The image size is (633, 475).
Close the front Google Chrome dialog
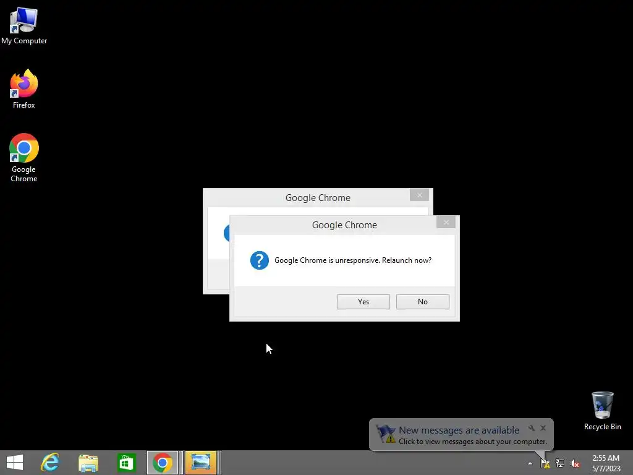[446, 222]
